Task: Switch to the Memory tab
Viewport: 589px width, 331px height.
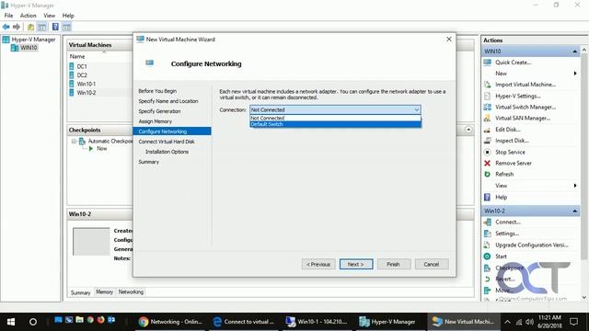Action: [104, 292]
